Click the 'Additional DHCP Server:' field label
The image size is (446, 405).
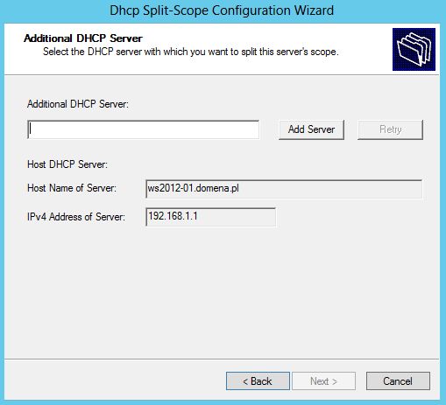78,104
